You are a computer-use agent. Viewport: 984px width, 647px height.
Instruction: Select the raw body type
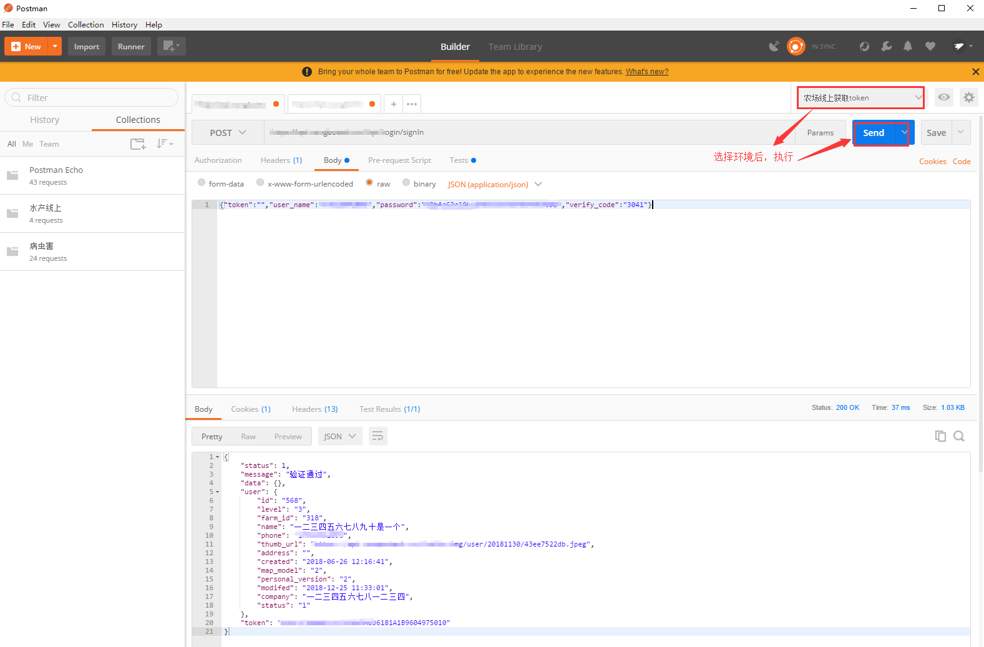(x=369, y=183)
